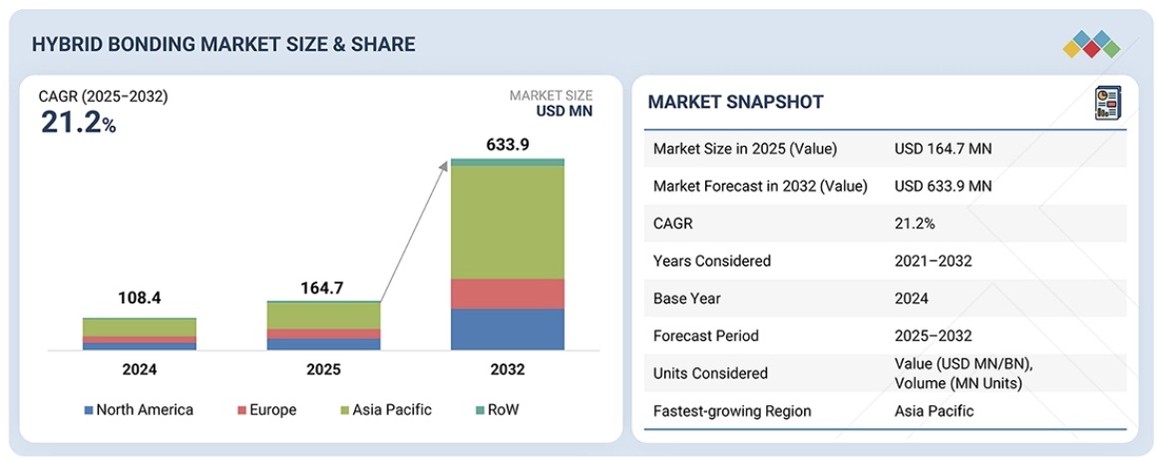Click the 633.9 value label above 2032
Screen dimensions: 1158x461
click(509, 145)
